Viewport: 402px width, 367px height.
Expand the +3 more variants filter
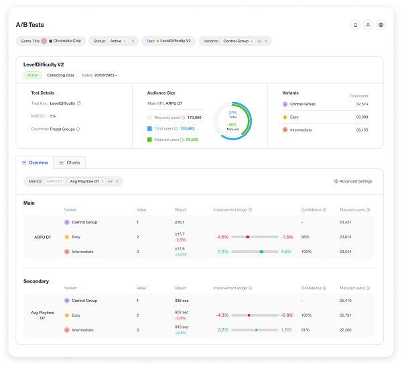259,41
